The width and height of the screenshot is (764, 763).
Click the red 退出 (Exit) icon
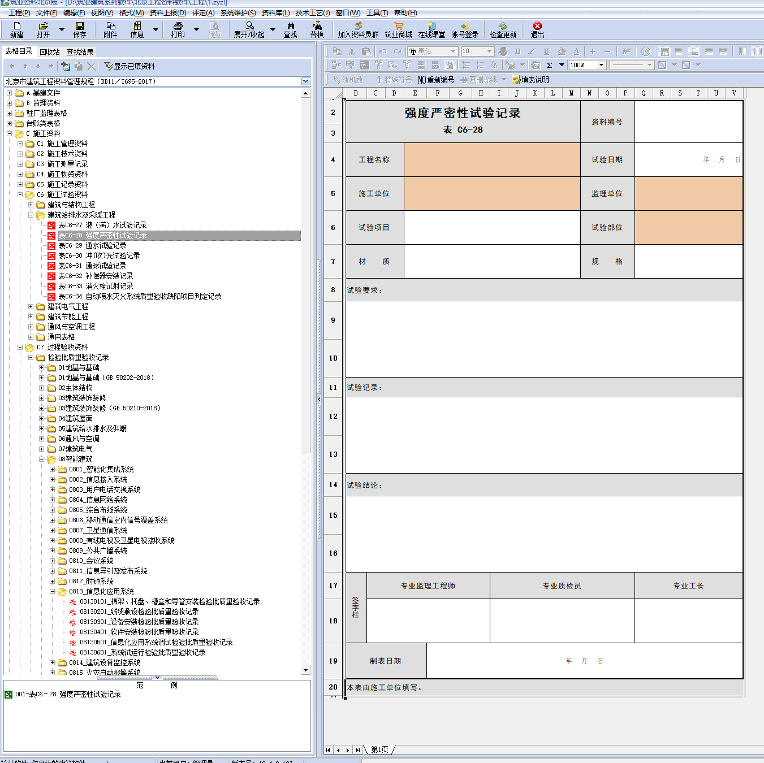(537, 26)
